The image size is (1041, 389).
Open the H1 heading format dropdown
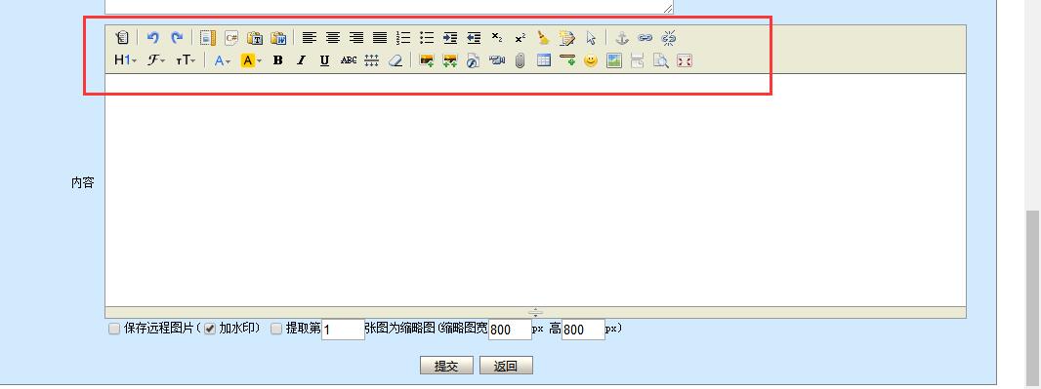125,60
